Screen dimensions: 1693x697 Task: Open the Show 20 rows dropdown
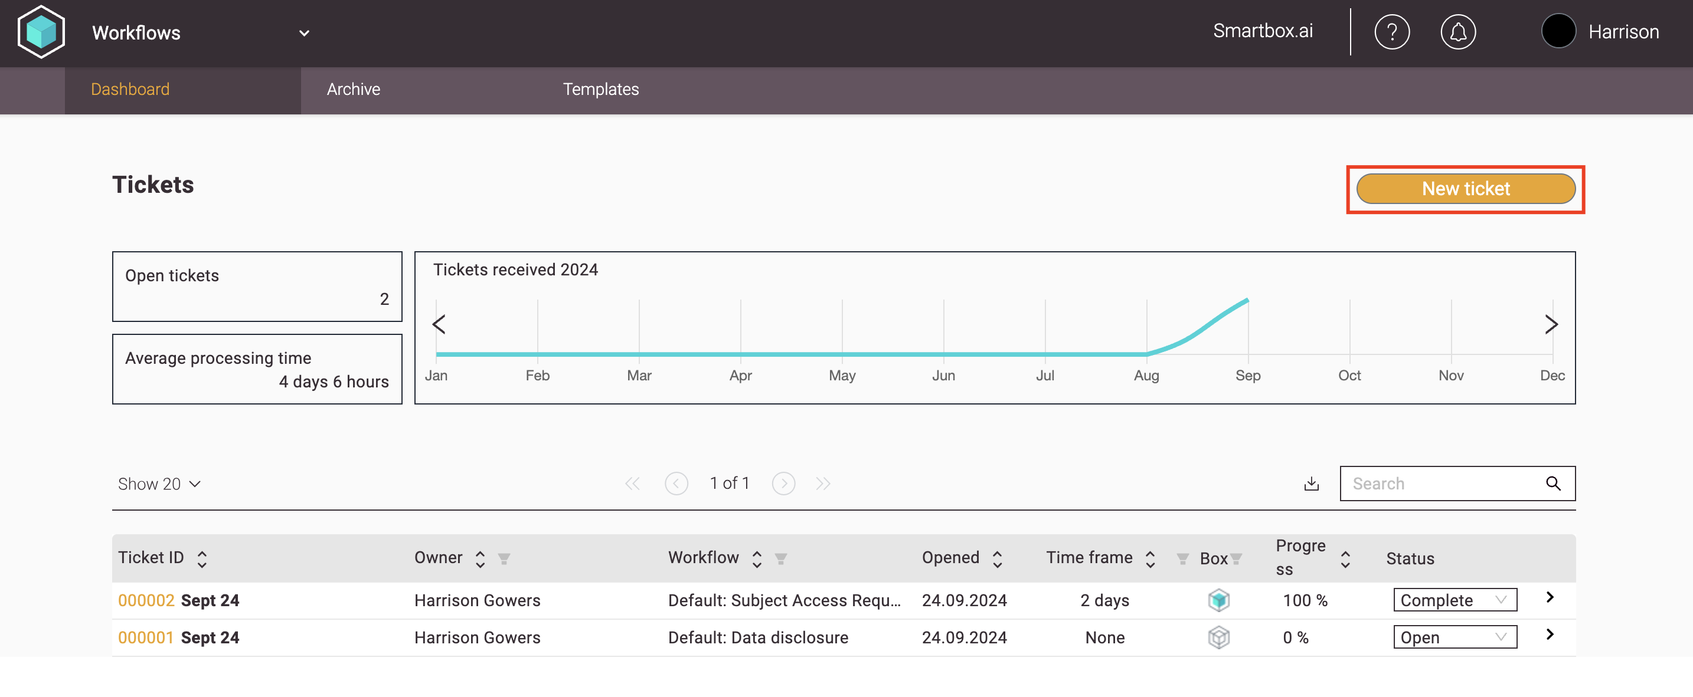[159, 484]
